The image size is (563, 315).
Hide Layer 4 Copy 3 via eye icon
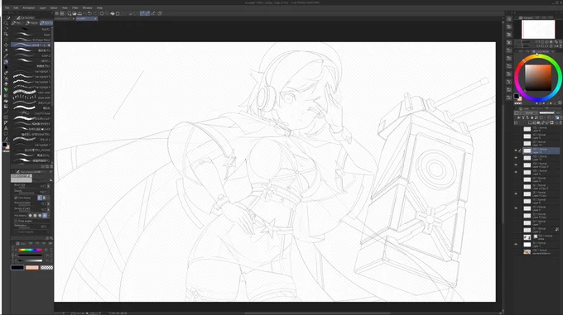[516, 165]
